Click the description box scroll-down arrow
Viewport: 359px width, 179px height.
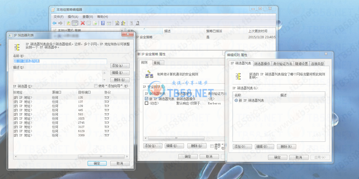(105, 79)
